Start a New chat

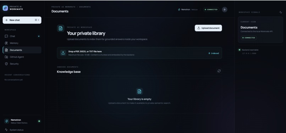(22, 20)
